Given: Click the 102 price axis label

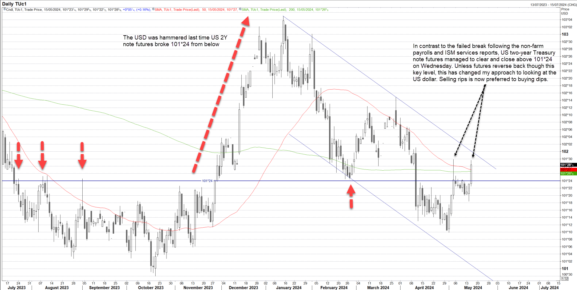Looking at the screenshot, I should pos(565,152).
